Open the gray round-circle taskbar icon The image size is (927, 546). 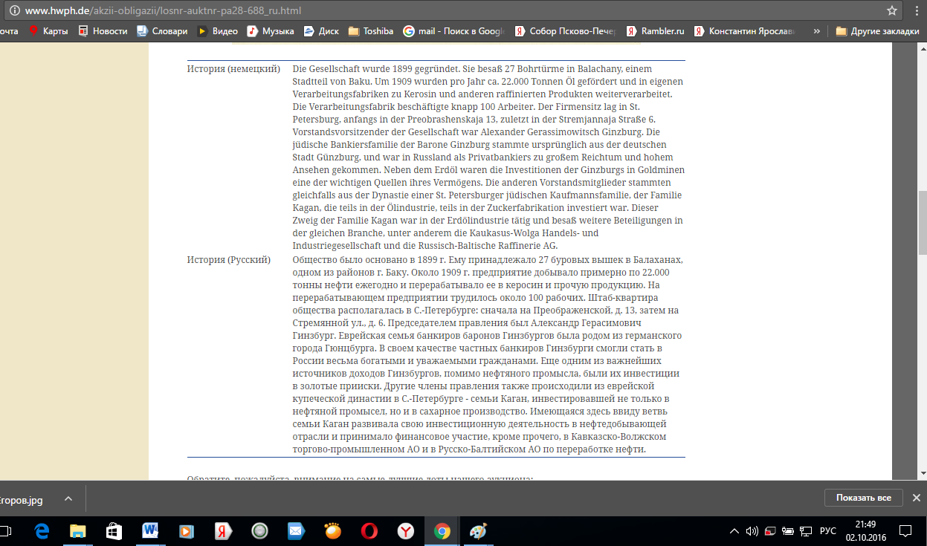(259, 531)
